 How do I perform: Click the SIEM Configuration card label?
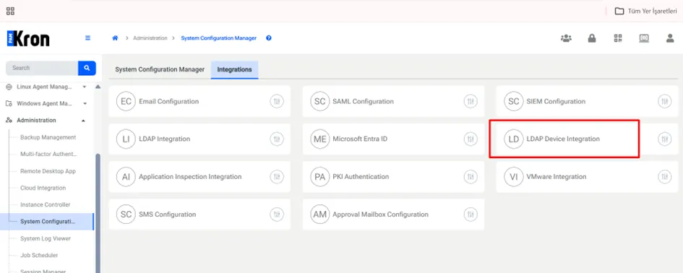click(x=556, y=101)
